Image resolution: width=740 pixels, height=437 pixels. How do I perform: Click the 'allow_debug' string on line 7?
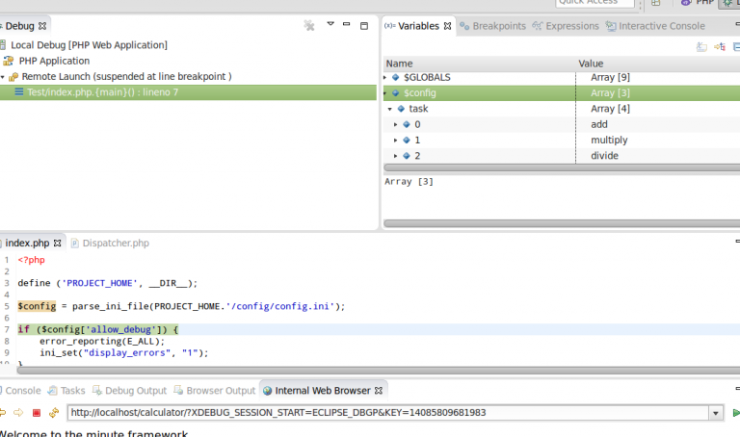120,329
